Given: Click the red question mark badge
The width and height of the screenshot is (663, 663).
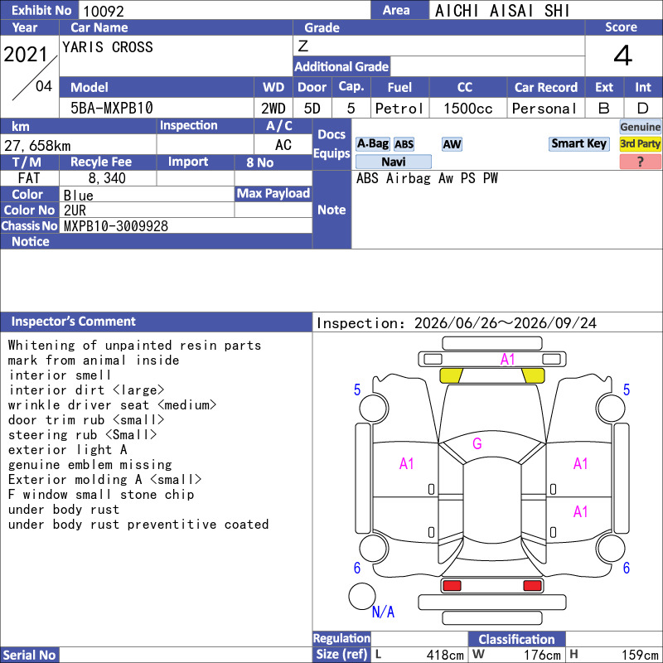Looking at the screenshot, I should pos(640,162).
